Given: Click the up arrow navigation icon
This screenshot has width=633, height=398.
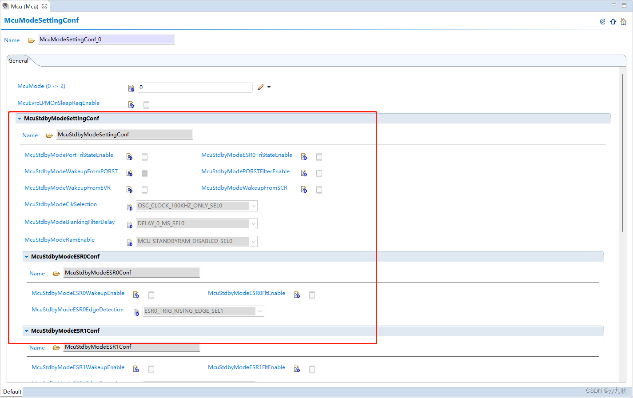Looking at the screenshot, I should 613,21.
